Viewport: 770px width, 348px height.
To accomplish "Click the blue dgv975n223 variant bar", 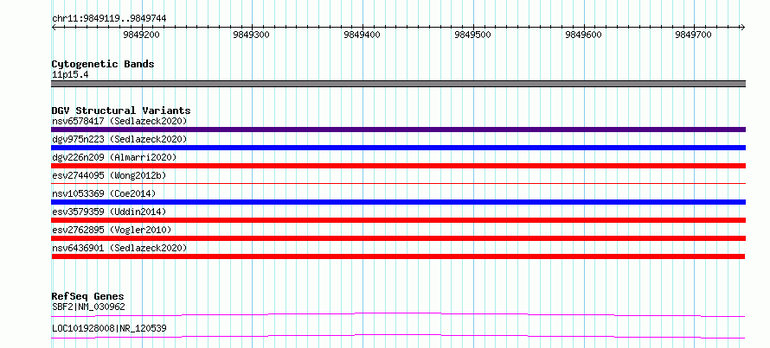I will click(x=398, y=148).
